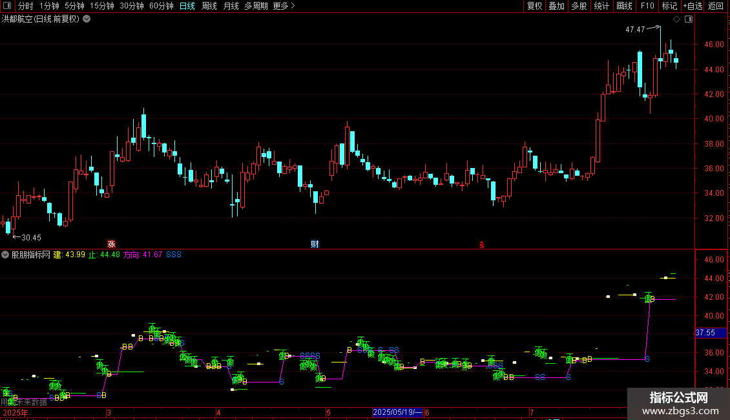Click month 7 on the time axis

pyautogui.click(x=531, y=412)
